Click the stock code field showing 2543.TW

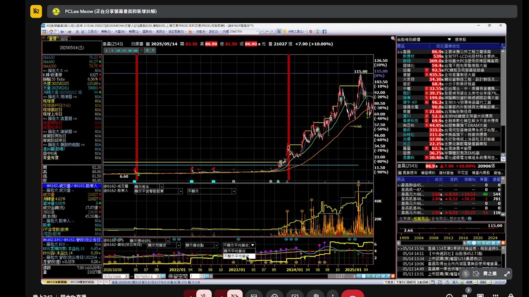tap(243, 31)
